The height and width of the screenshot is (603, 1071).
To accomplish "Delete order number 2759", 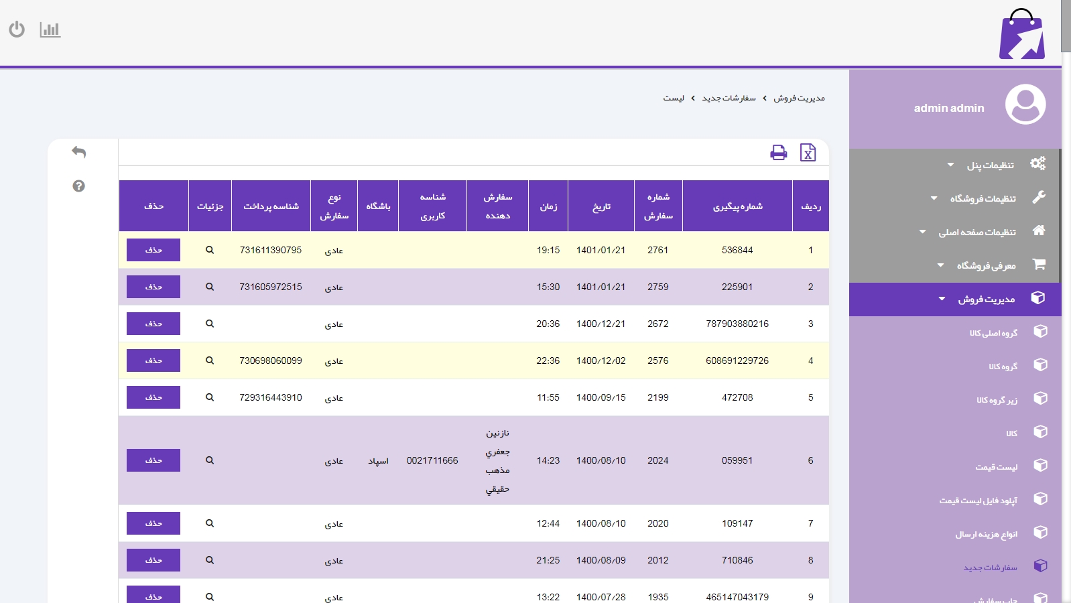I will pos(153,287).
